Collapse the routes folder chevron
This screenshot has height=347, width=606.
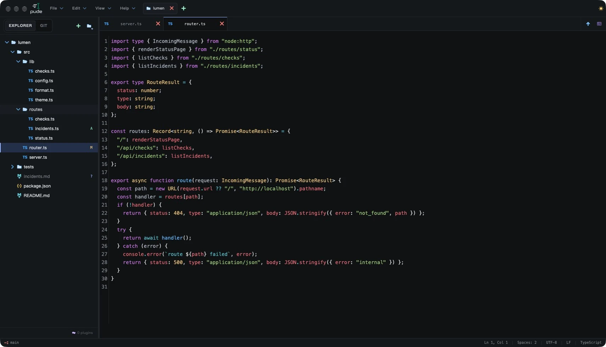point(18,110)
